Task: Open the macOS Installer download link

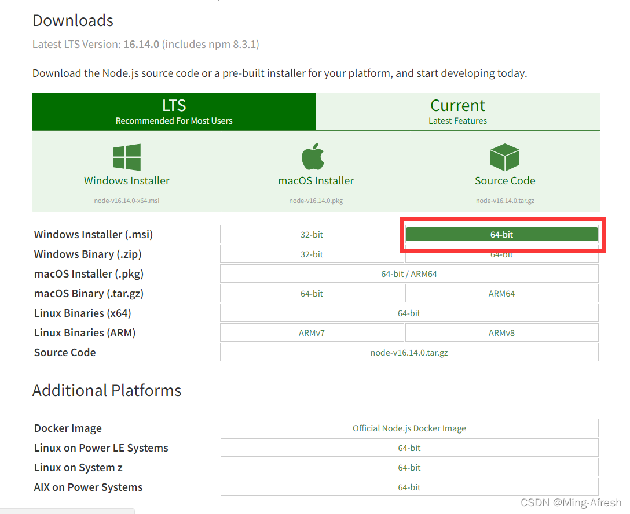Action: click(316, 180)
